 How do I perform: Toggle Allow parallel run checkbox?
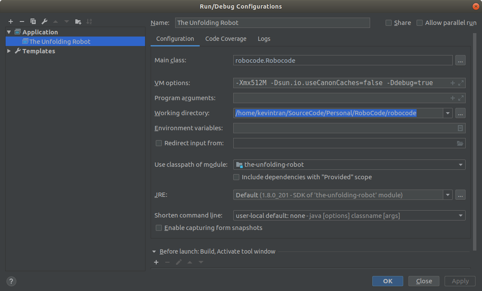coord(420,23)
